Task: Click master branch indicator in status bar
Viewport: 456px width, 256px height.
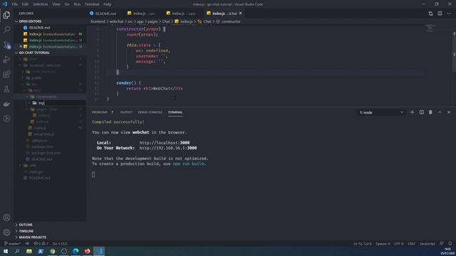Action: click(x=12, y=243)
